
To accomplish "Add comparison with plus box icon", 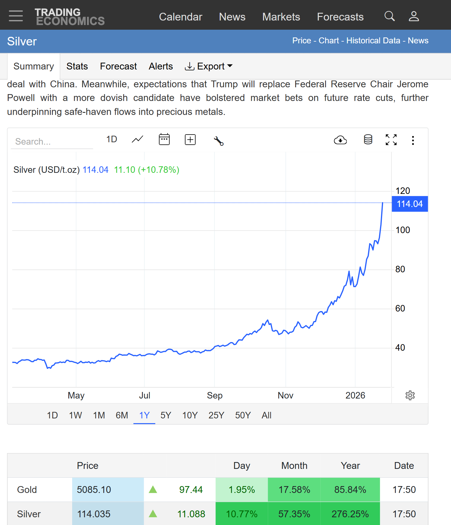I will point(190,140).
